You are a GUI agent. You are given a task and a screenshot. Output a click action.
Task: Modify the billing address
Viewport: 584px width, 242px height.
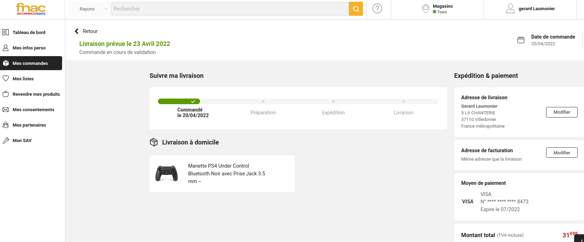click(562, 153)
